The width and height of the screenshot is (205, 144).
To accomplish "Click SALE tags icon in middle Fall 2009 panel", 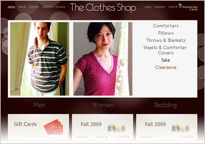I will [x=117, y=128].
